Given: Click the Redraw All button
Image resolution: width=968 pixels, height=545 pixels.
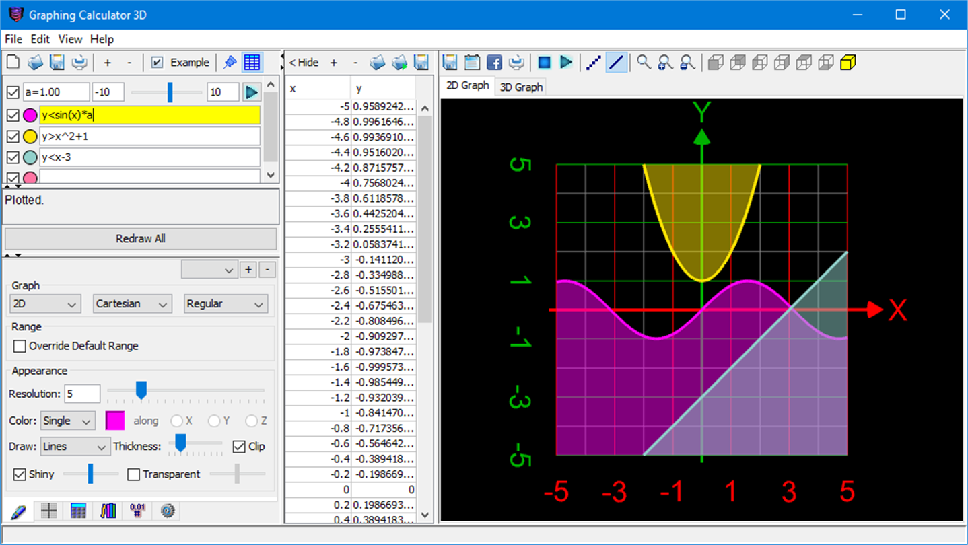Looking at the screenshot, I should point(141,239).
